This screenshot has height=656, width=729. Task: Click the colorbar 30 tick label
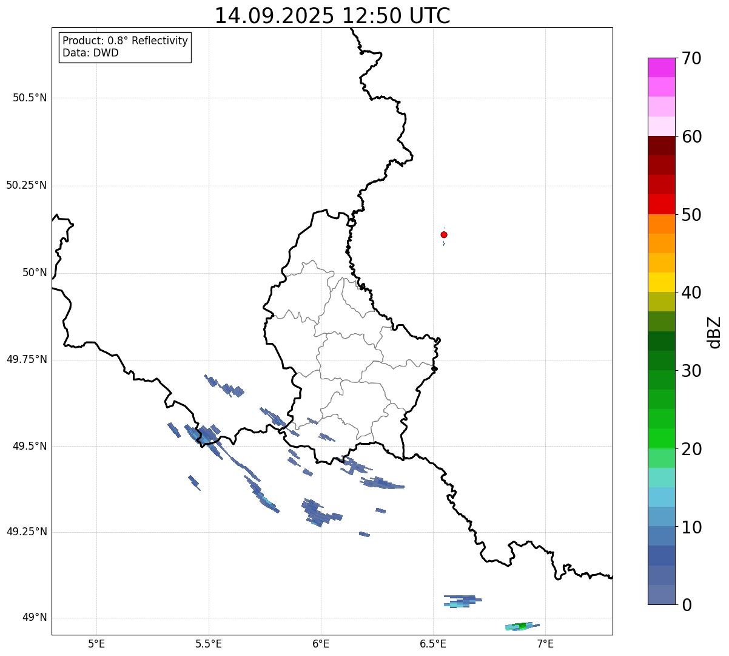tap(691, 371)
